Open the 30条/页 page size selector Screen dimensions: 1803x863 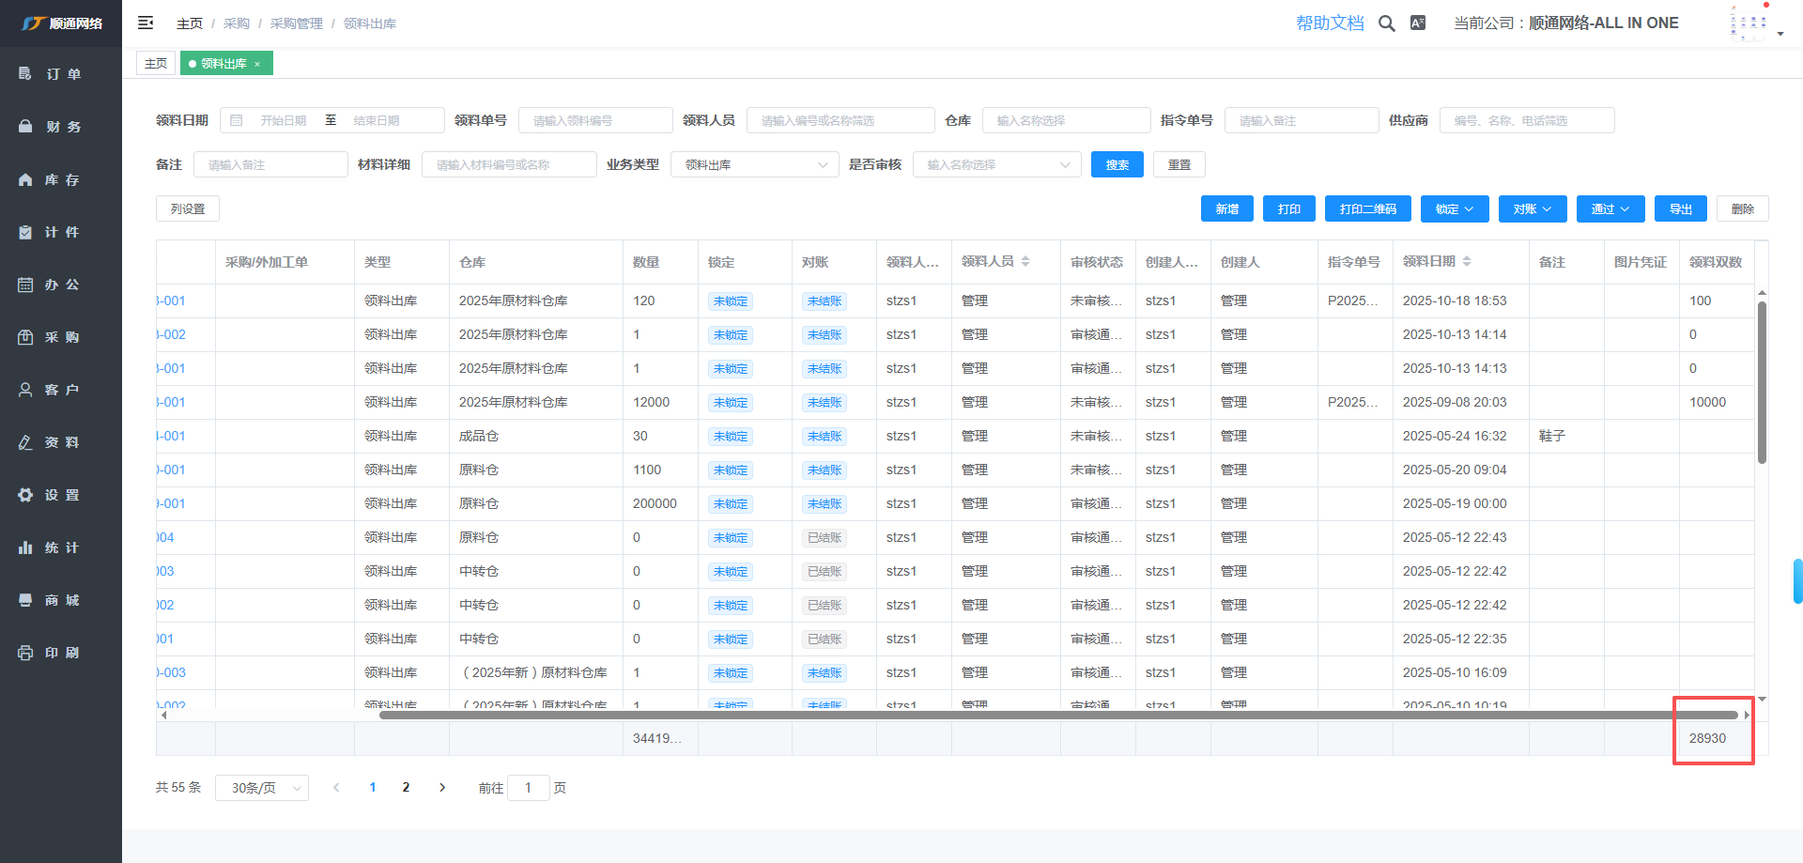click(x=262, y=788)
